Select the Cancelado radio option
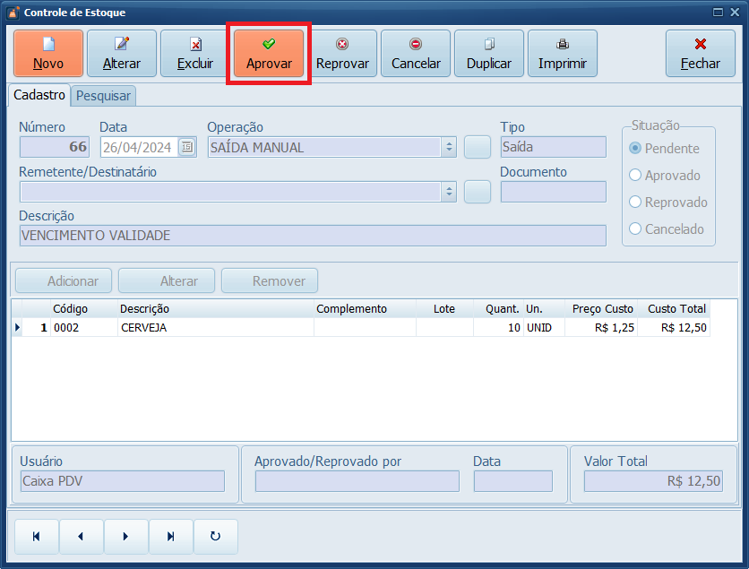The image size is (749, 569). 636,229
